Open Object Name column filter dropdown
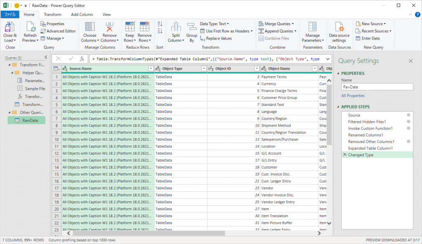The height and width of the screenshot is (244, 422). point(314,69)
